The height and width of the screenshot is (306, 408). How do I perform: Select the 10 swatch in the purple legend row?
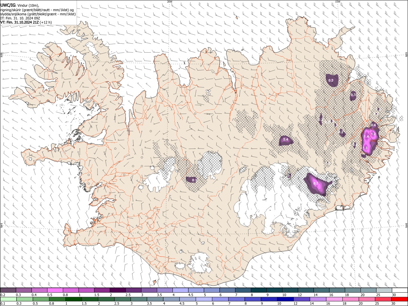pos(290,290)
